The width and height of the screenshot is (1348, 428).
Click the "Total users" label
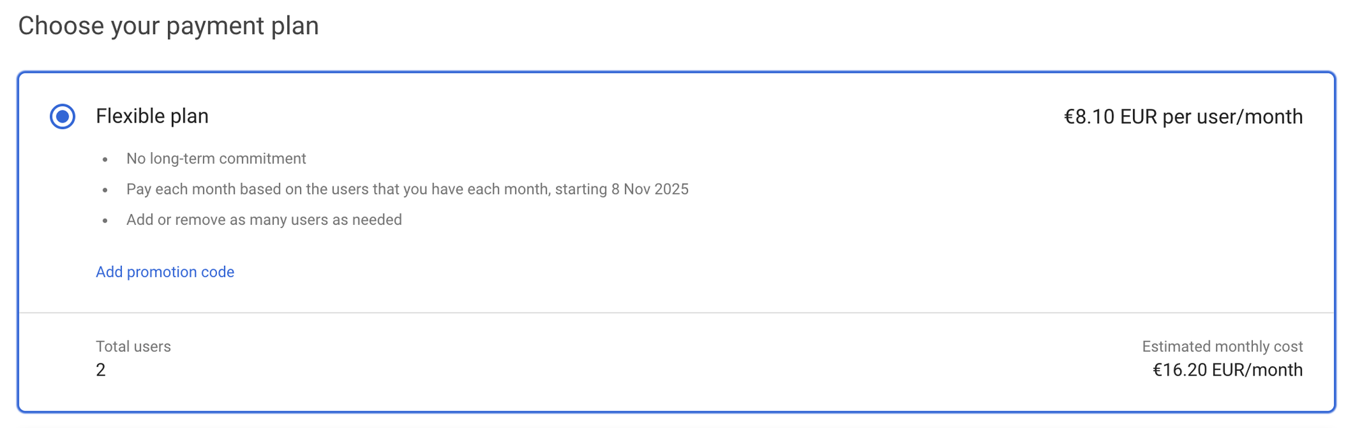(133, 347)
